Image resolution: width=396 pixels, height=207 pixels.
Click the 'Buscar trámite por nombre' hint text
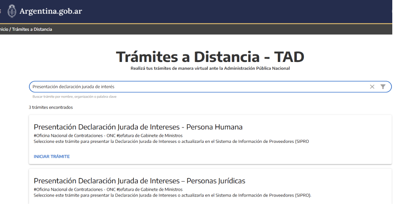(x=75, y=96)
